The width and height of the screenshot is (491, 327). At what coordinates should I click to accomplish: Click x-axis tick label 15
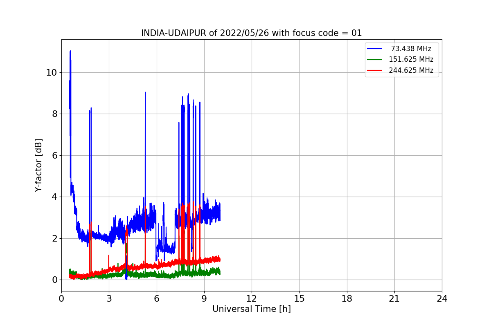pos(299,299)
